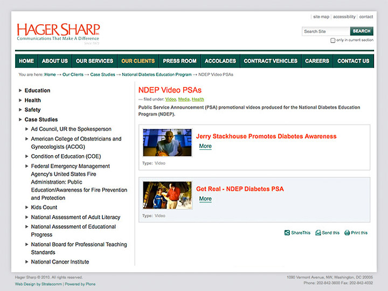Viewport: 388px width, 291px height.
Task: Click the Hager Sharp logo
Action: [58, 32]
